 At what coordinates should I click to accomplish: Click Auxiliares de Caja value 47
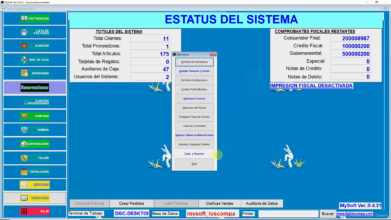150,69
